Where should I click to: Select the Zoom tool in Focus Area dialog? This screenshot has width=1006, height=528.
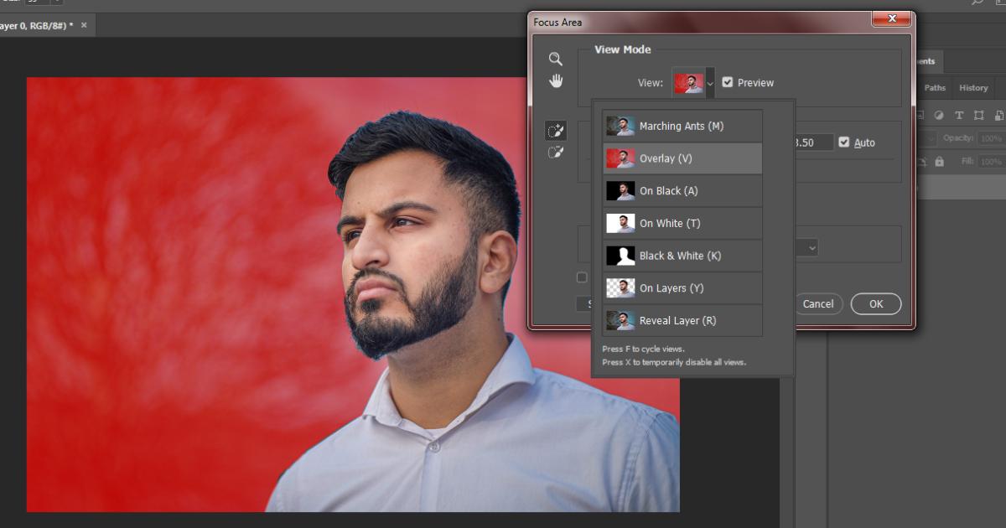555,59
